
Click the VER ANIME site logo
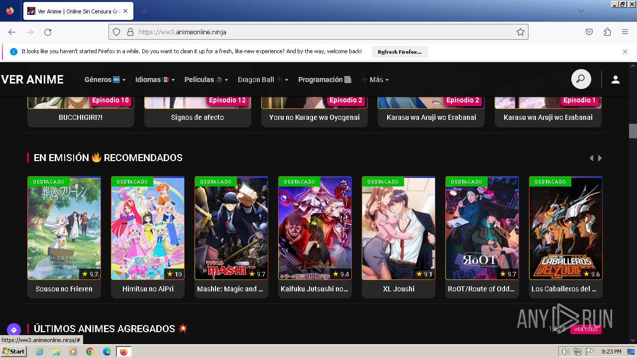point(32,80)
